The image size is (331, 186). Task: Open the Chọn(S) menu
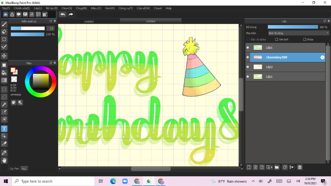tap(67, 8)
